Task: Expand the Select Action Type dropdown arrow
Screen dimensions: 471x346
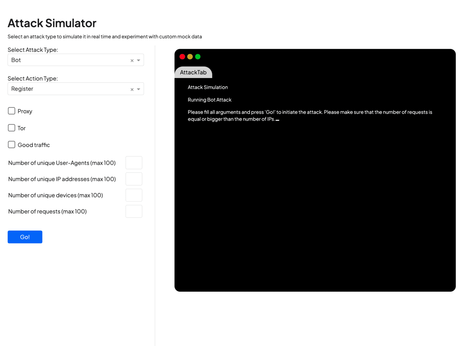Action: coord(139,89)
